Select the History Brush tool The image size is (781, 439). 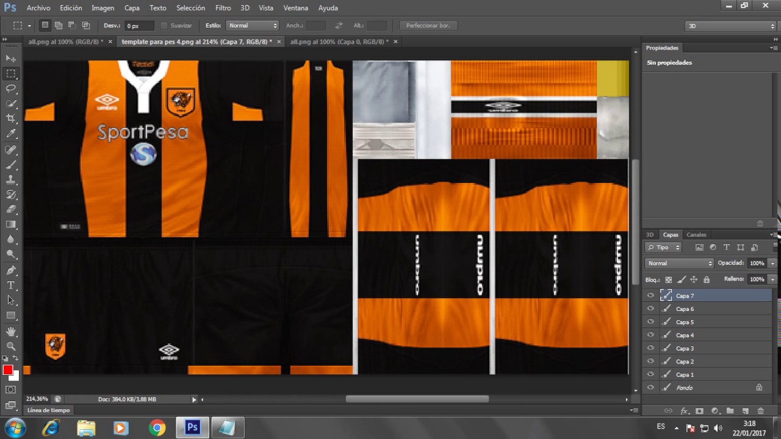(x=11, y=195)
